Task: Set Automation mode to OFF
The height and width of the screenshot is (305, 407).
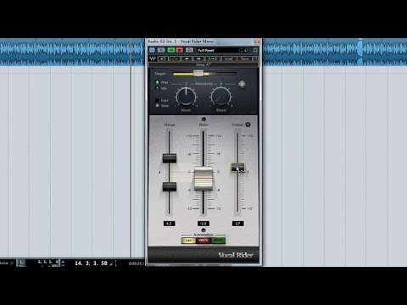Action: tap(188, 241)
